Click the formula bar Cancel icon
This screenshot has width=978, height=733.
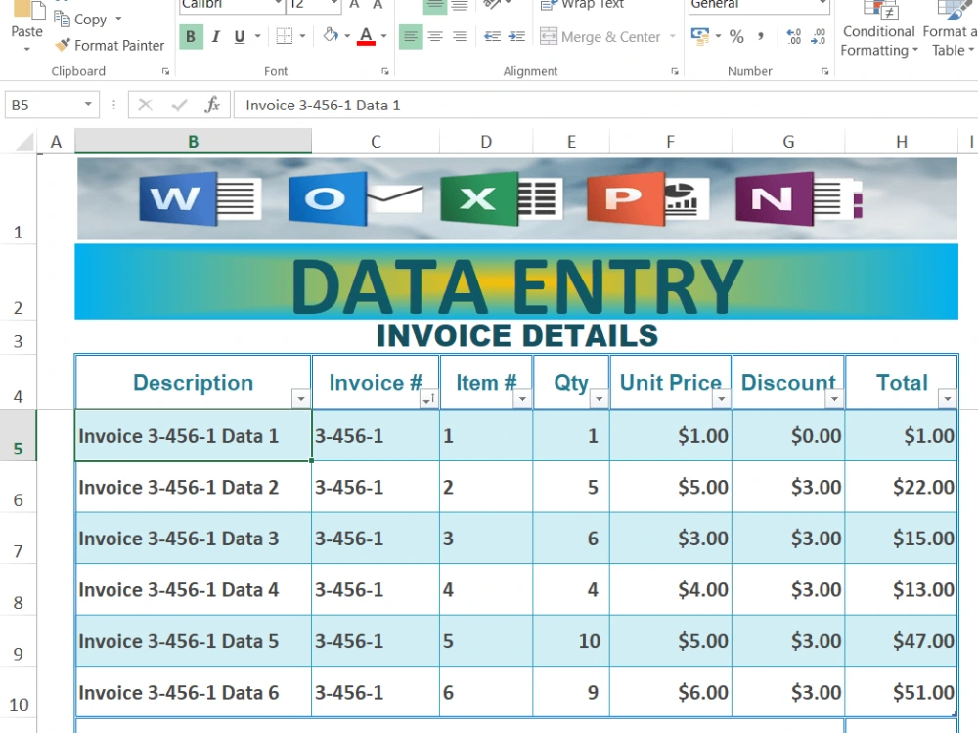[x=146, y=105]
